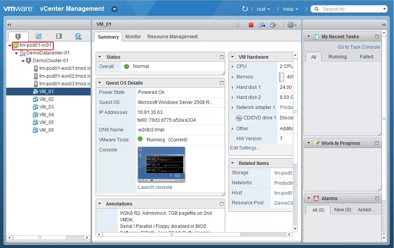Open the root user menu
This screenshot has width=394, height=248.
coord(263,9)
